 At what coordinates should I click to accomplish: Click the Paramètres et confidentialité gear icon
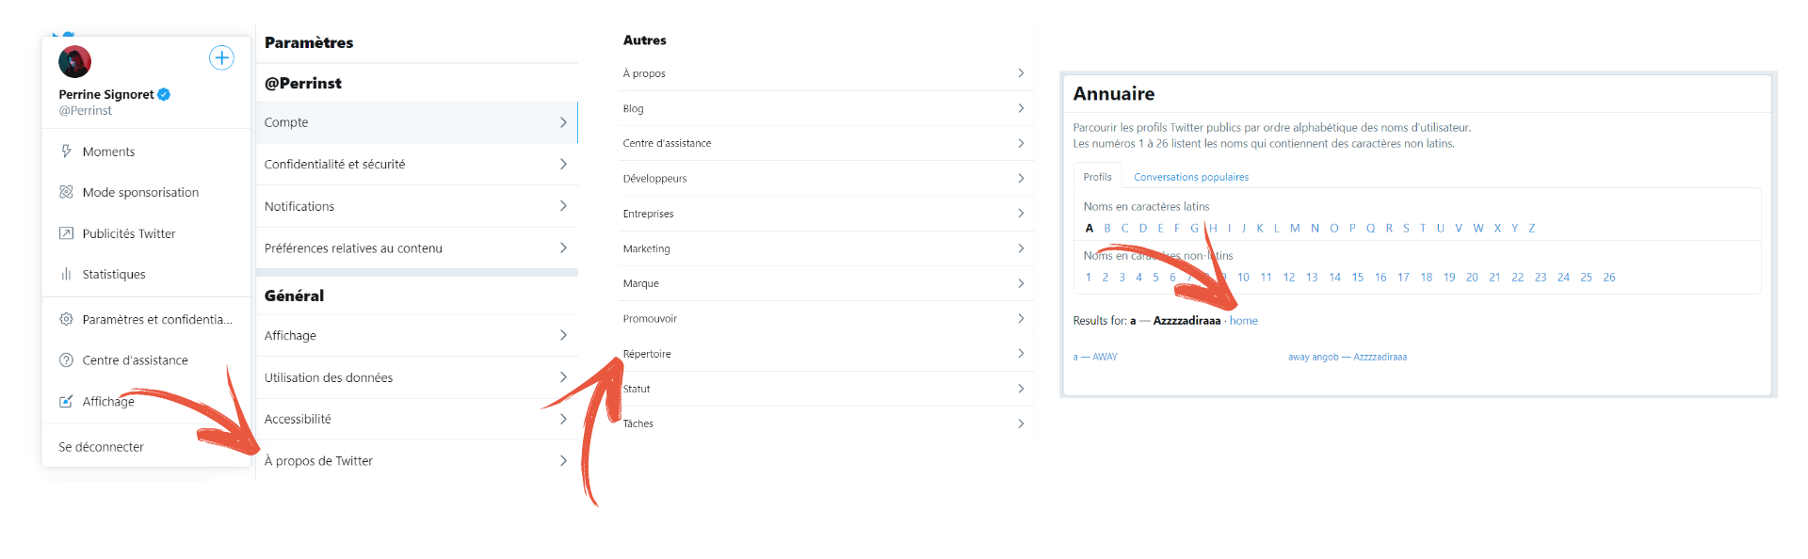(x=66, y=319)
